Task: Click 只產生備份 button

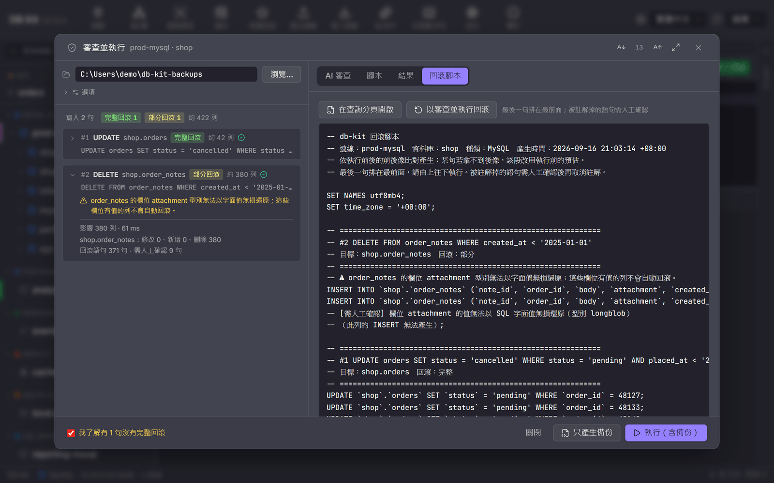Action: pyautogui.click(x=587, y=433)
